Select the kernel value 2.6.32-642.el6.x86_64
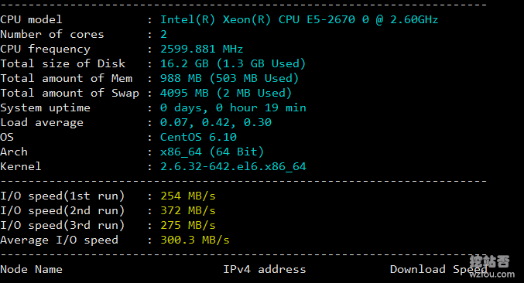 (x=233, y=166)
